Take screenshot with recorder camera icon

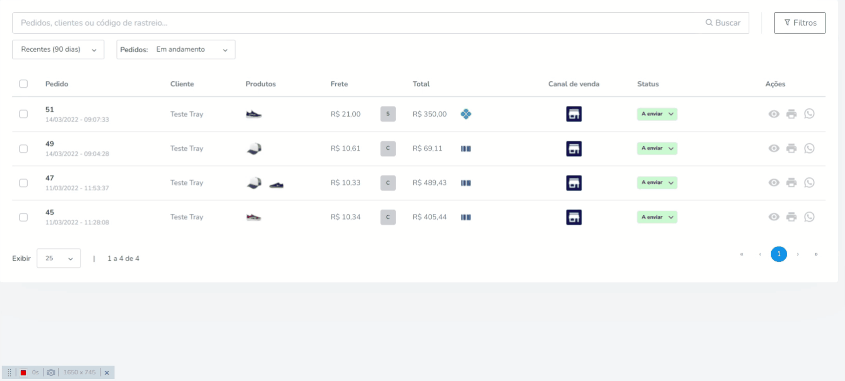coord(51,373)
